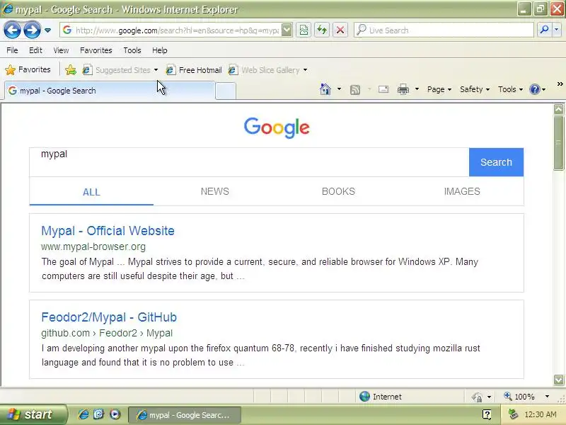Open Web Slice Gallery link
This screenshot has width=566, height=425.
tap(264, 70)
